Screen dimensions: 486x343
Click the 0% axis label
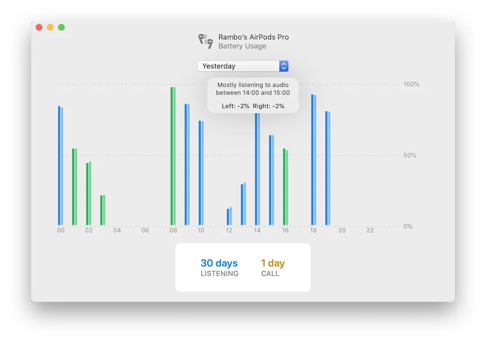pyautogui.click(x=408, y=226)
